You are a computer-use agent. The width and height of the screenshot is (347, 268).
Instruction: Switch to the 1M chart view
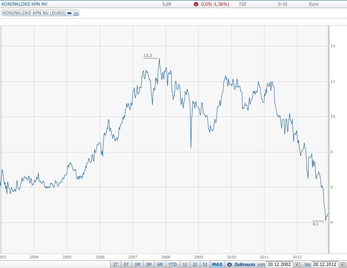tap(137, 264)
